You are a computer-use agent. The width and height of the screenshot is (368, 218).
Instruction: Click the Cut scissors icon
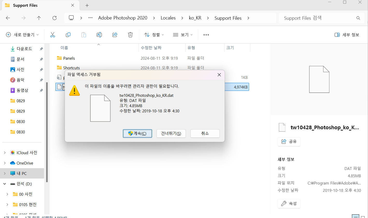pos(53,35)
